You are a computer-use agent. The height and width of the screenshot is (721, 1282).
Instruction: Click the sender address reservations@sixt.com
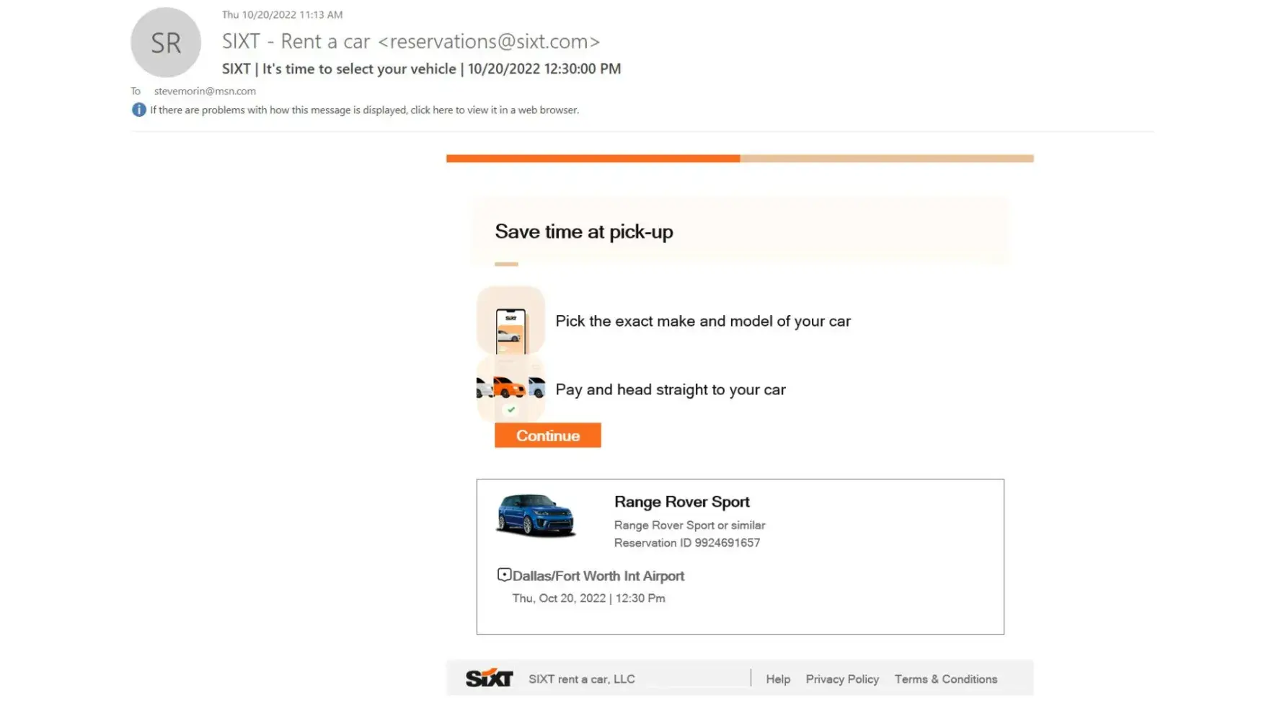click(x=489, y=42)
